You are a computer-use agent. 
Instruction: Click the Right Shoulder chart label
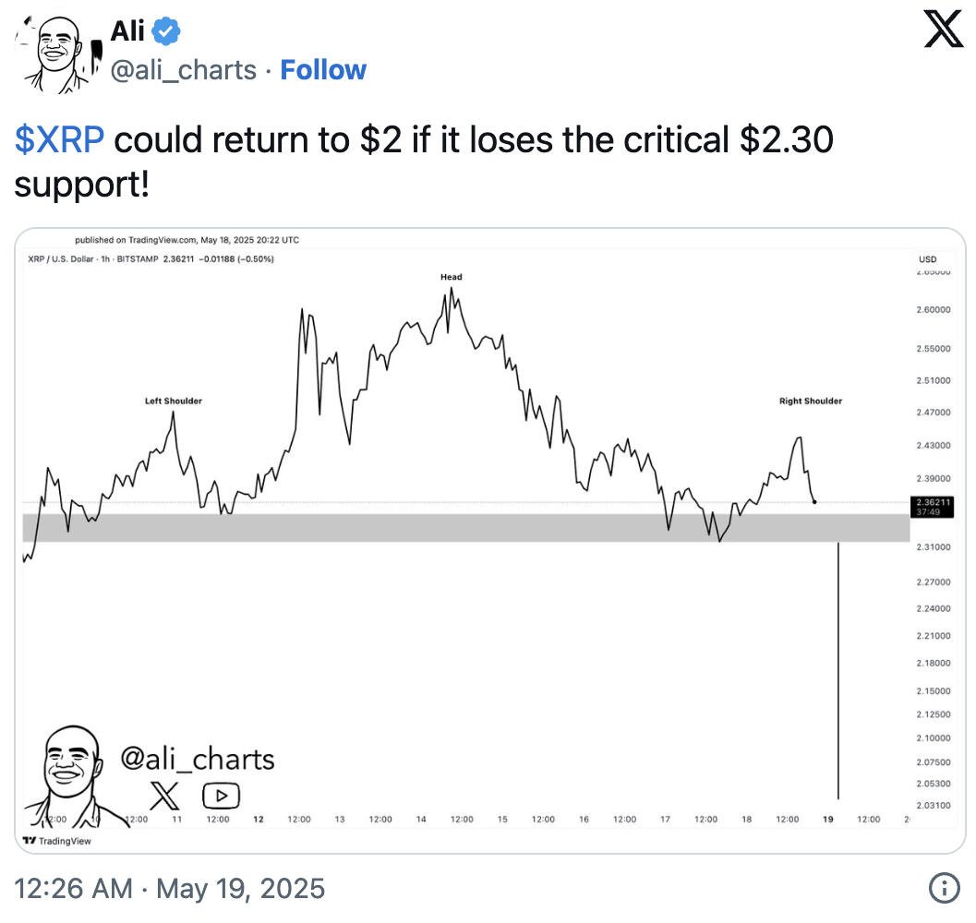tap(811, 401)
